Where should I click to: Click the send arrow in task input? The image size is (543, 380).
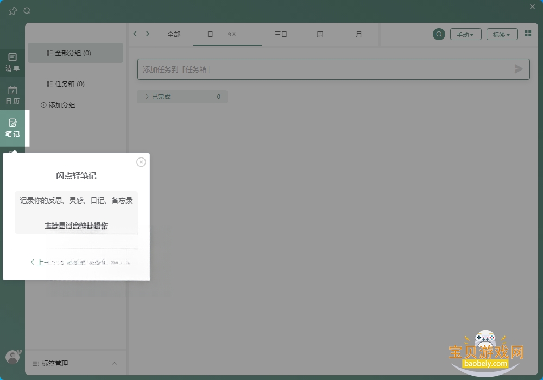tap(518, 69)
